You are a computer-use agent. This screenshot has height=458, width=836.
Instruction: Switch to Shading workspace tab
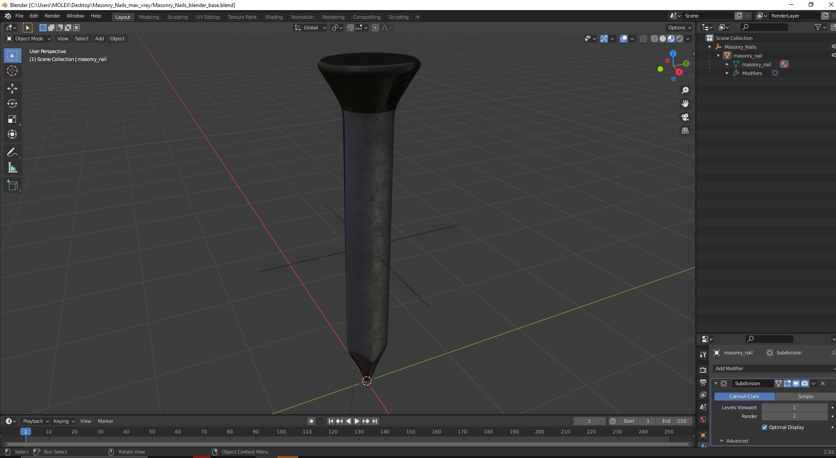coord(274,17)
